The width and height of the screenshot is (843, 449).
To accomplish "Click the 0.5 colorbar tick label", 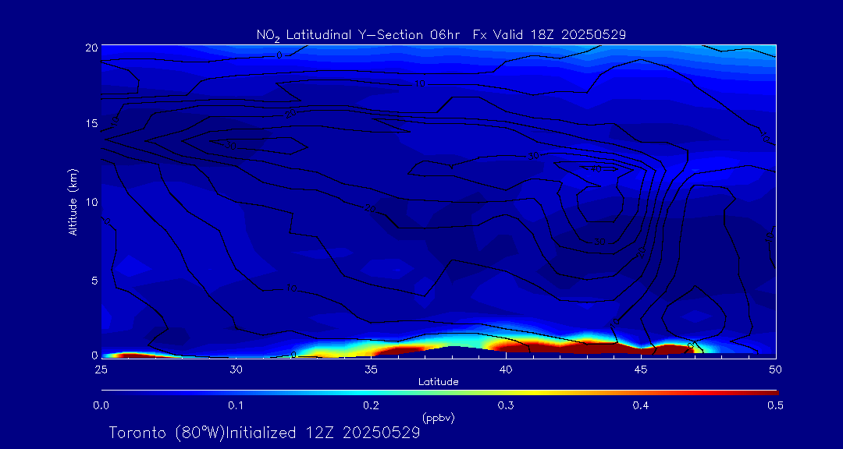I will click(775, 405).
